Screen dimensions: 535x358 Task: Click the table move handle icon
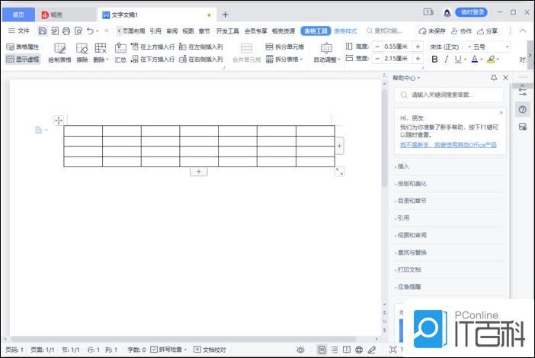(58, 120)
